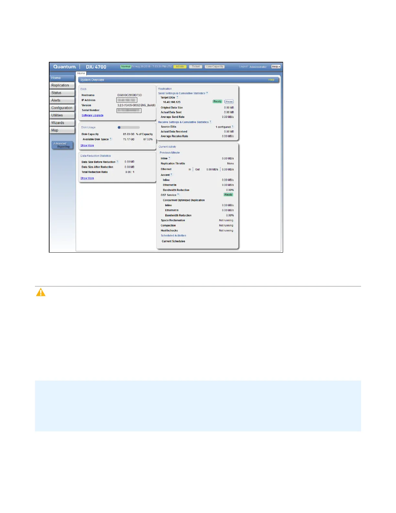
Task: Click the blurred Serial Number field
Action: 129,110
